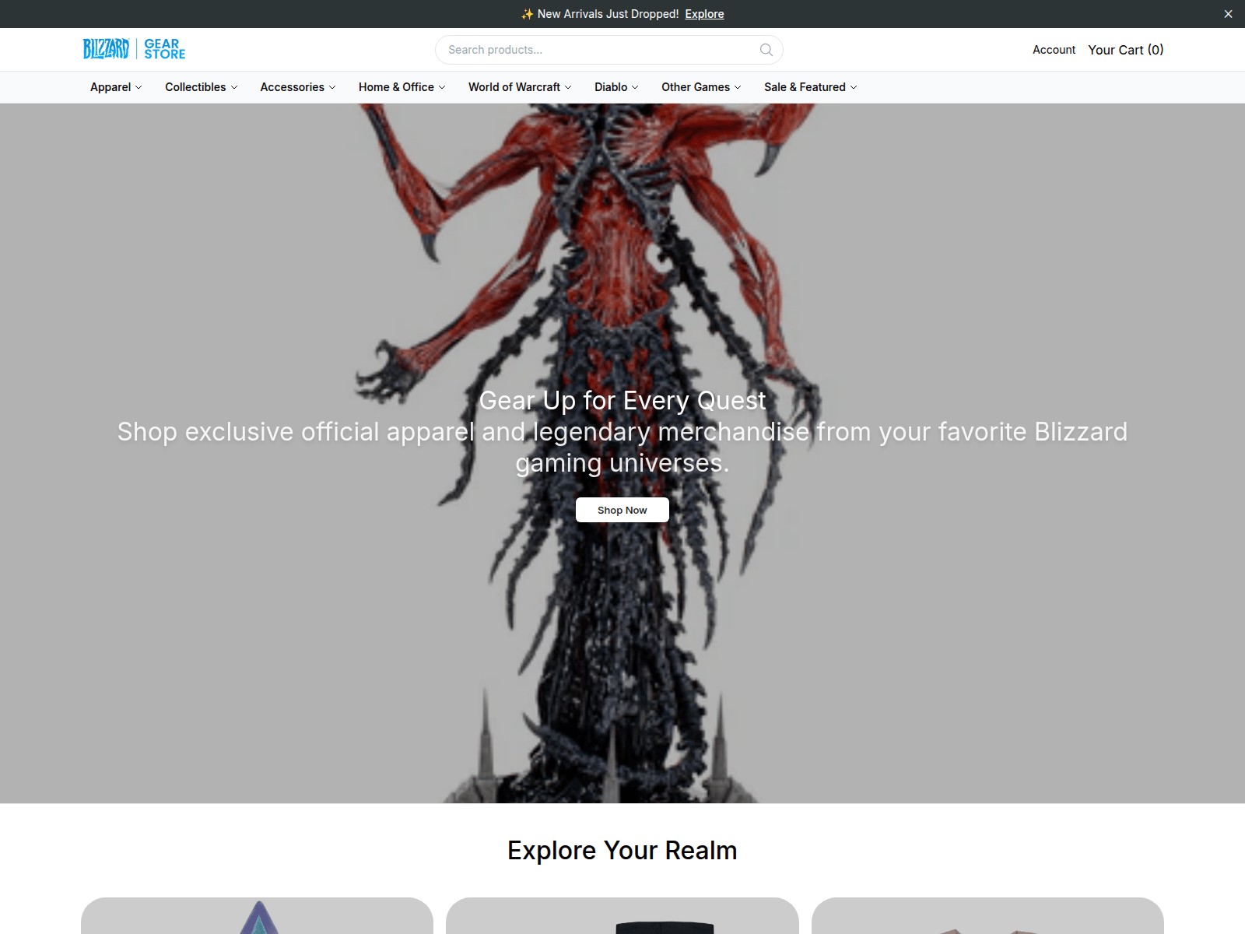
Task: Click the search magnifier icon
Action: (766, 50)
